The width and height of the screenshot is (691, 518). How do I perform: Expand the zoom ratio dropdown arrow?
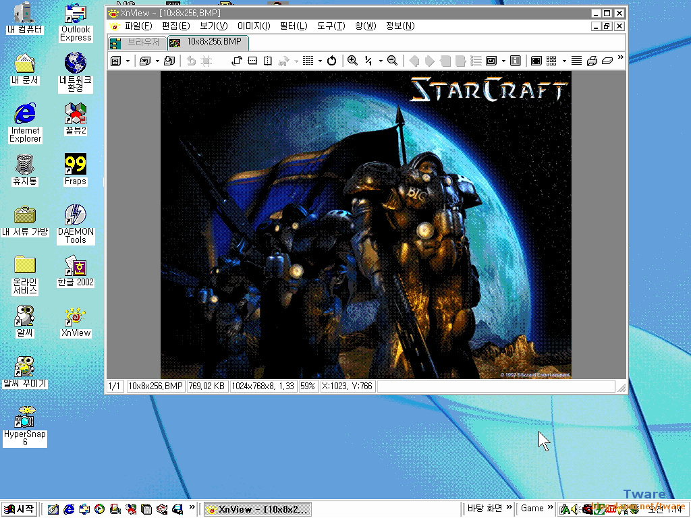[x=381, y=61]
